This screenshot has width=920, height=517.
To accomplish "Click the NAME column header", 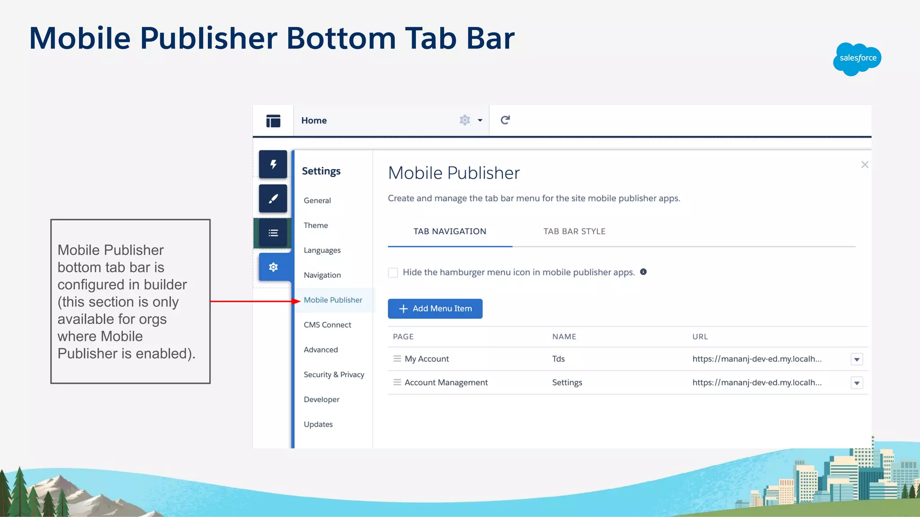I will pyautogui.click(x=564, y=337).
